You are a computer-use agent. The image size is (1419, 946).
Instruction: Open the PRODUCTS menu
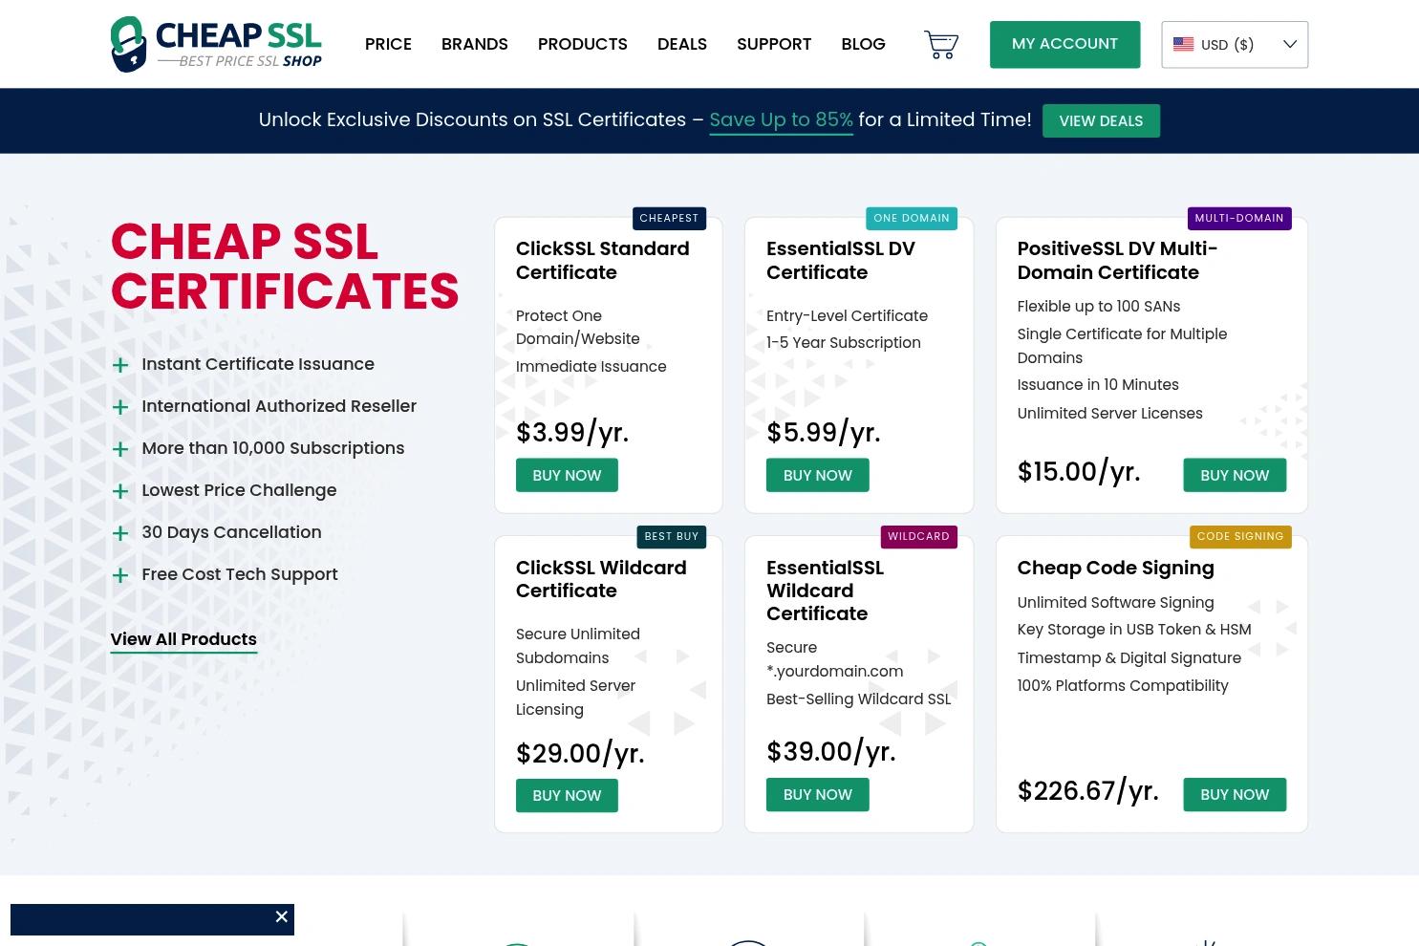583,44
